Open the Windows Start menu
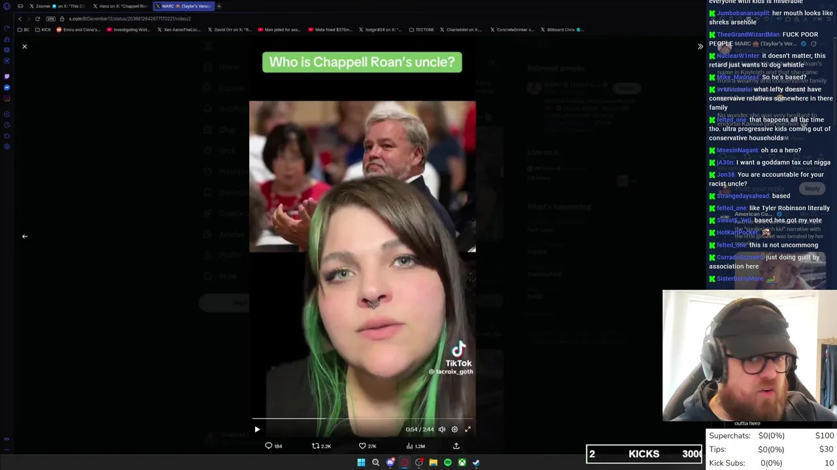Viewport: 837px width, 470px height. tap(361, 463)
